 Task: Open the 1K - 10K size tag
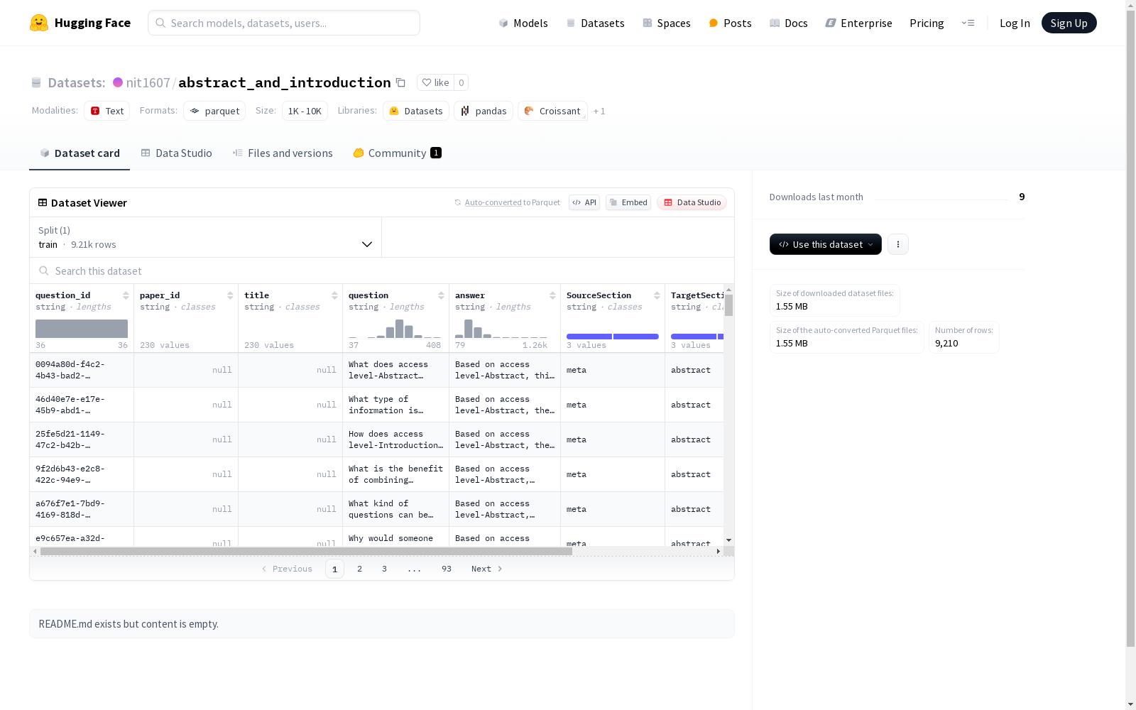[x=305, y=111]
